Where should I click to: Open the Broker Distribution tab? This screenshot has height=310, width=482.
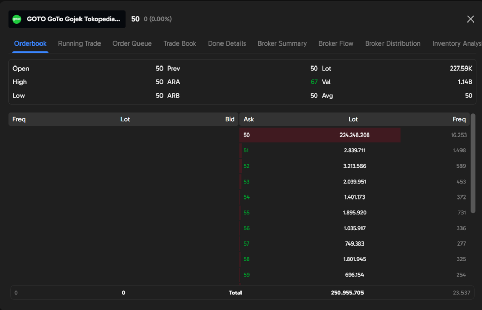pos(393,43)
